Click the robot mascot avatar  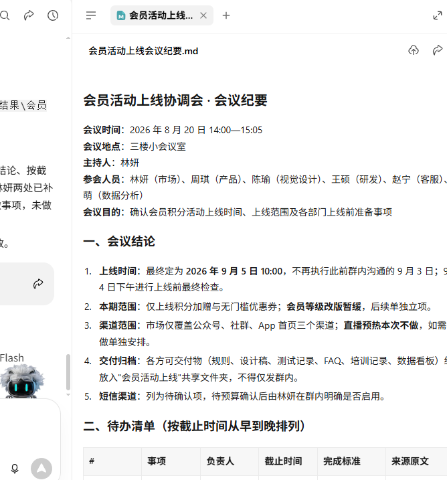(x=21, y=380)
